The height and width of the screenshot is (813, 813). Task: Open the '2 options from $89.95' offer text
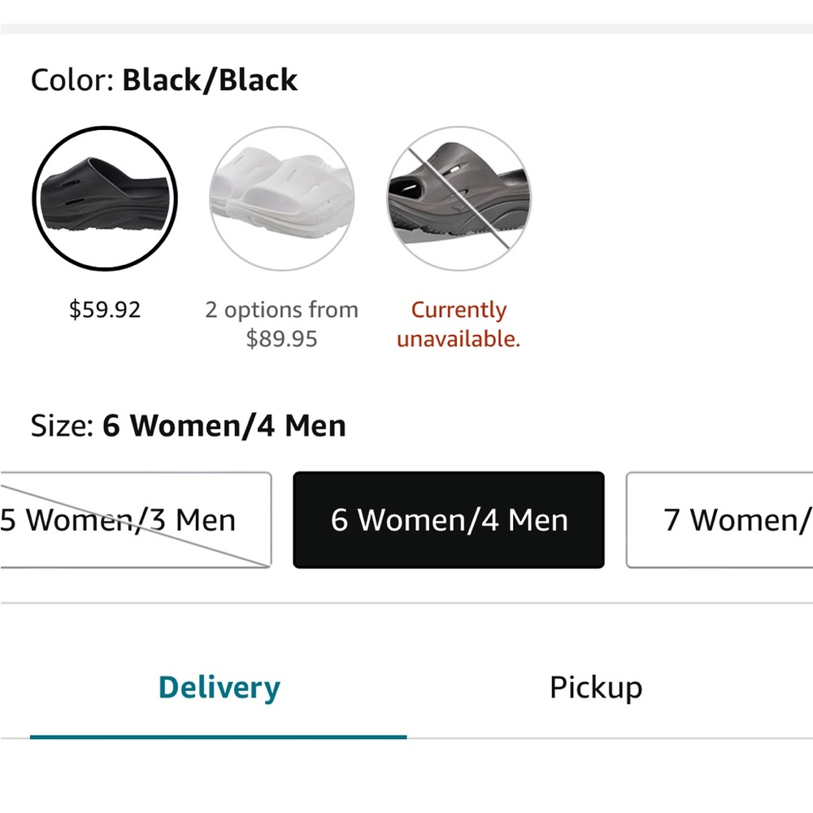coord(281,324)
